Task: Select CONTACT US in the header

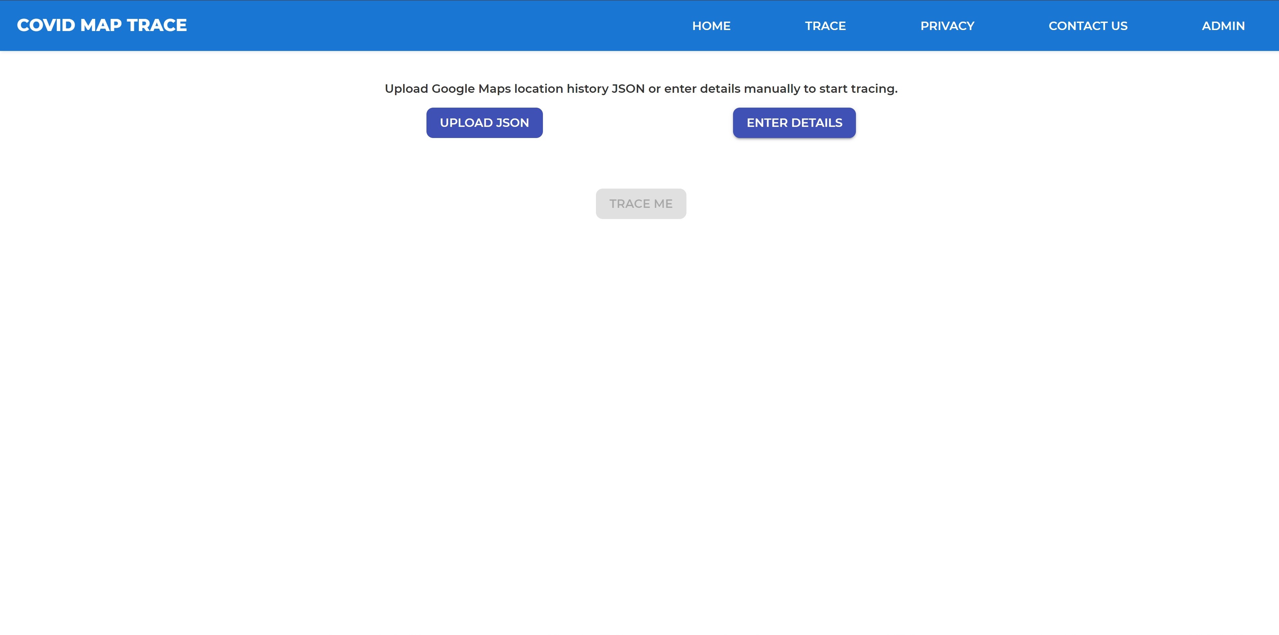Action: 1087,26
